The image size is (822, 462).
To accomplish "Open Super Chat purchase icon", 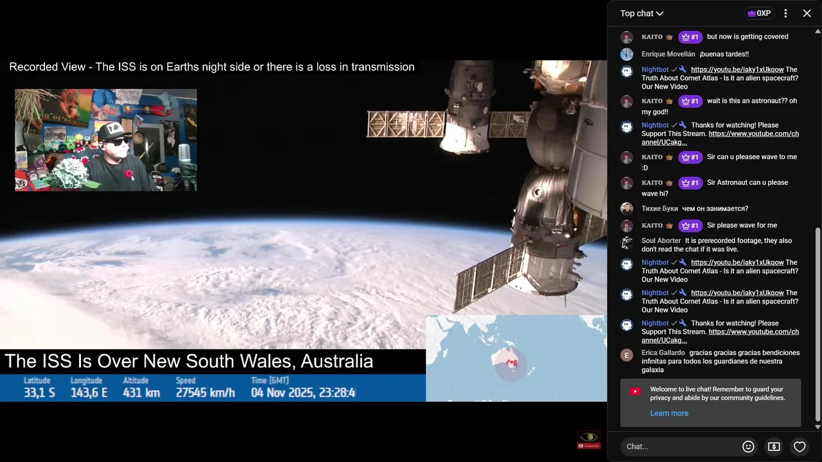I will click(774, 447).
